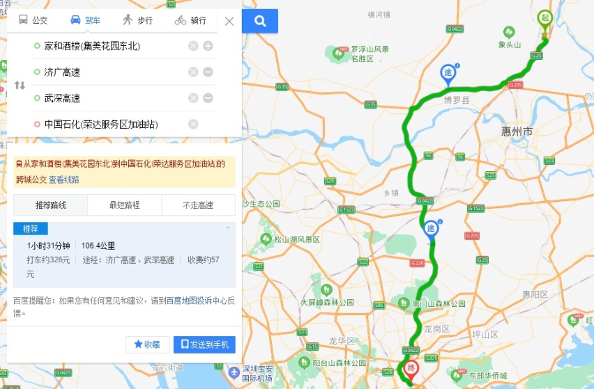Remove the 济广高速 waypoint with minus icon

pyautogui.click(x=208, y=72)
